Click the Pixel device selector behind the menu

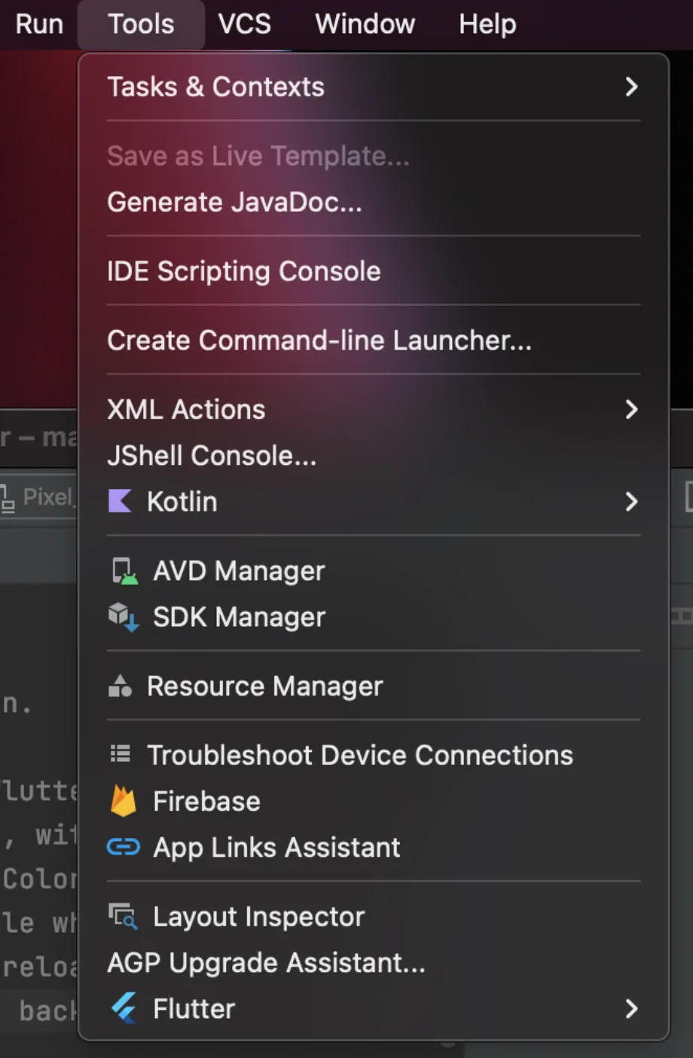38,497
